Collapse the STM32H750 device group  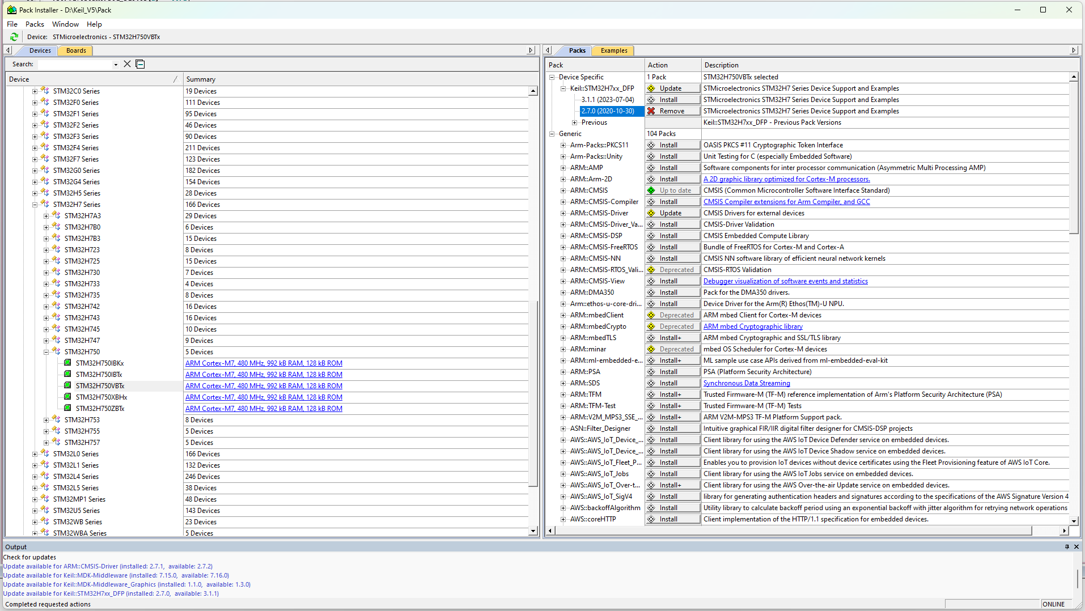coord(46,352)
